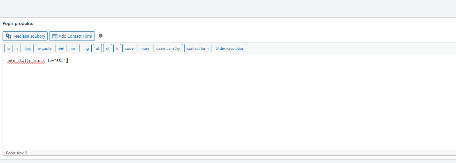
Task: Click the Popis produktu panel heading
Action: point(18,23)
